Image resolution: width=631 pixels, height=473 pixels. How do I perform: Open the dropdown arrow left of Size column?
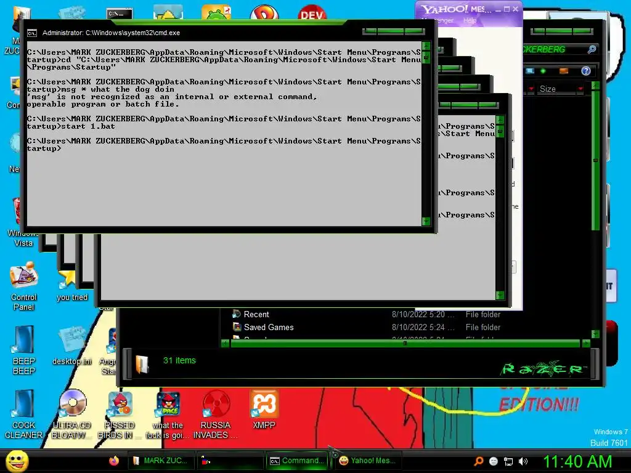click(531, 89)
